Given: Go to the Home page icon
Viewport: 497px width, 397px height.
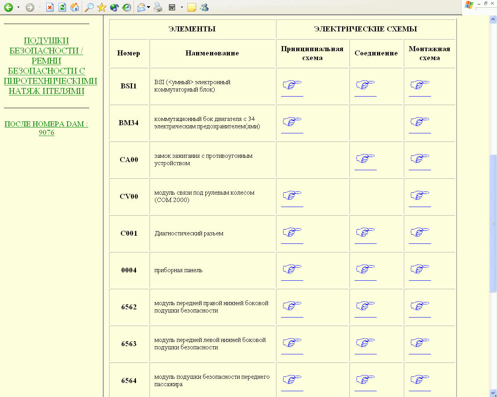Looking at the screenshot, I should coord(75,7).
